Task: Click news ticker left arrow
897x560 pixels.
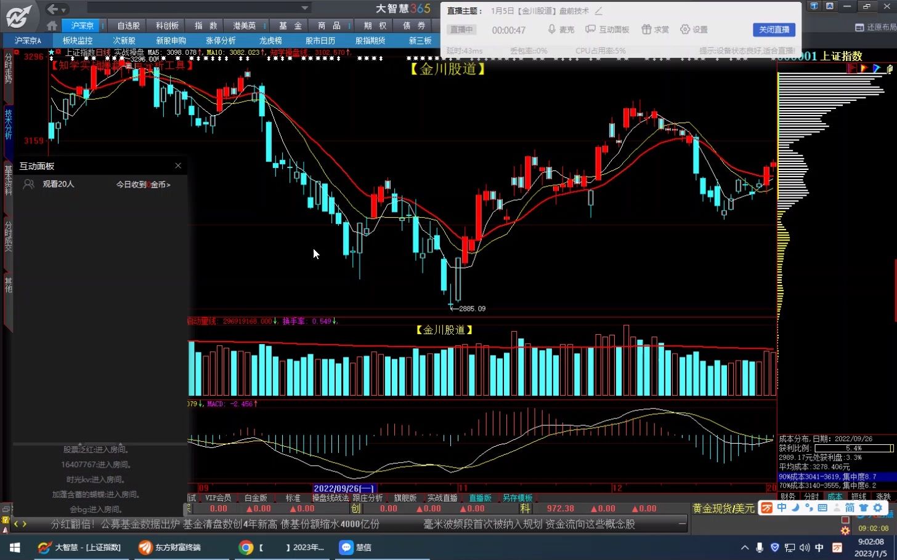Action: (x=17, y=524)
